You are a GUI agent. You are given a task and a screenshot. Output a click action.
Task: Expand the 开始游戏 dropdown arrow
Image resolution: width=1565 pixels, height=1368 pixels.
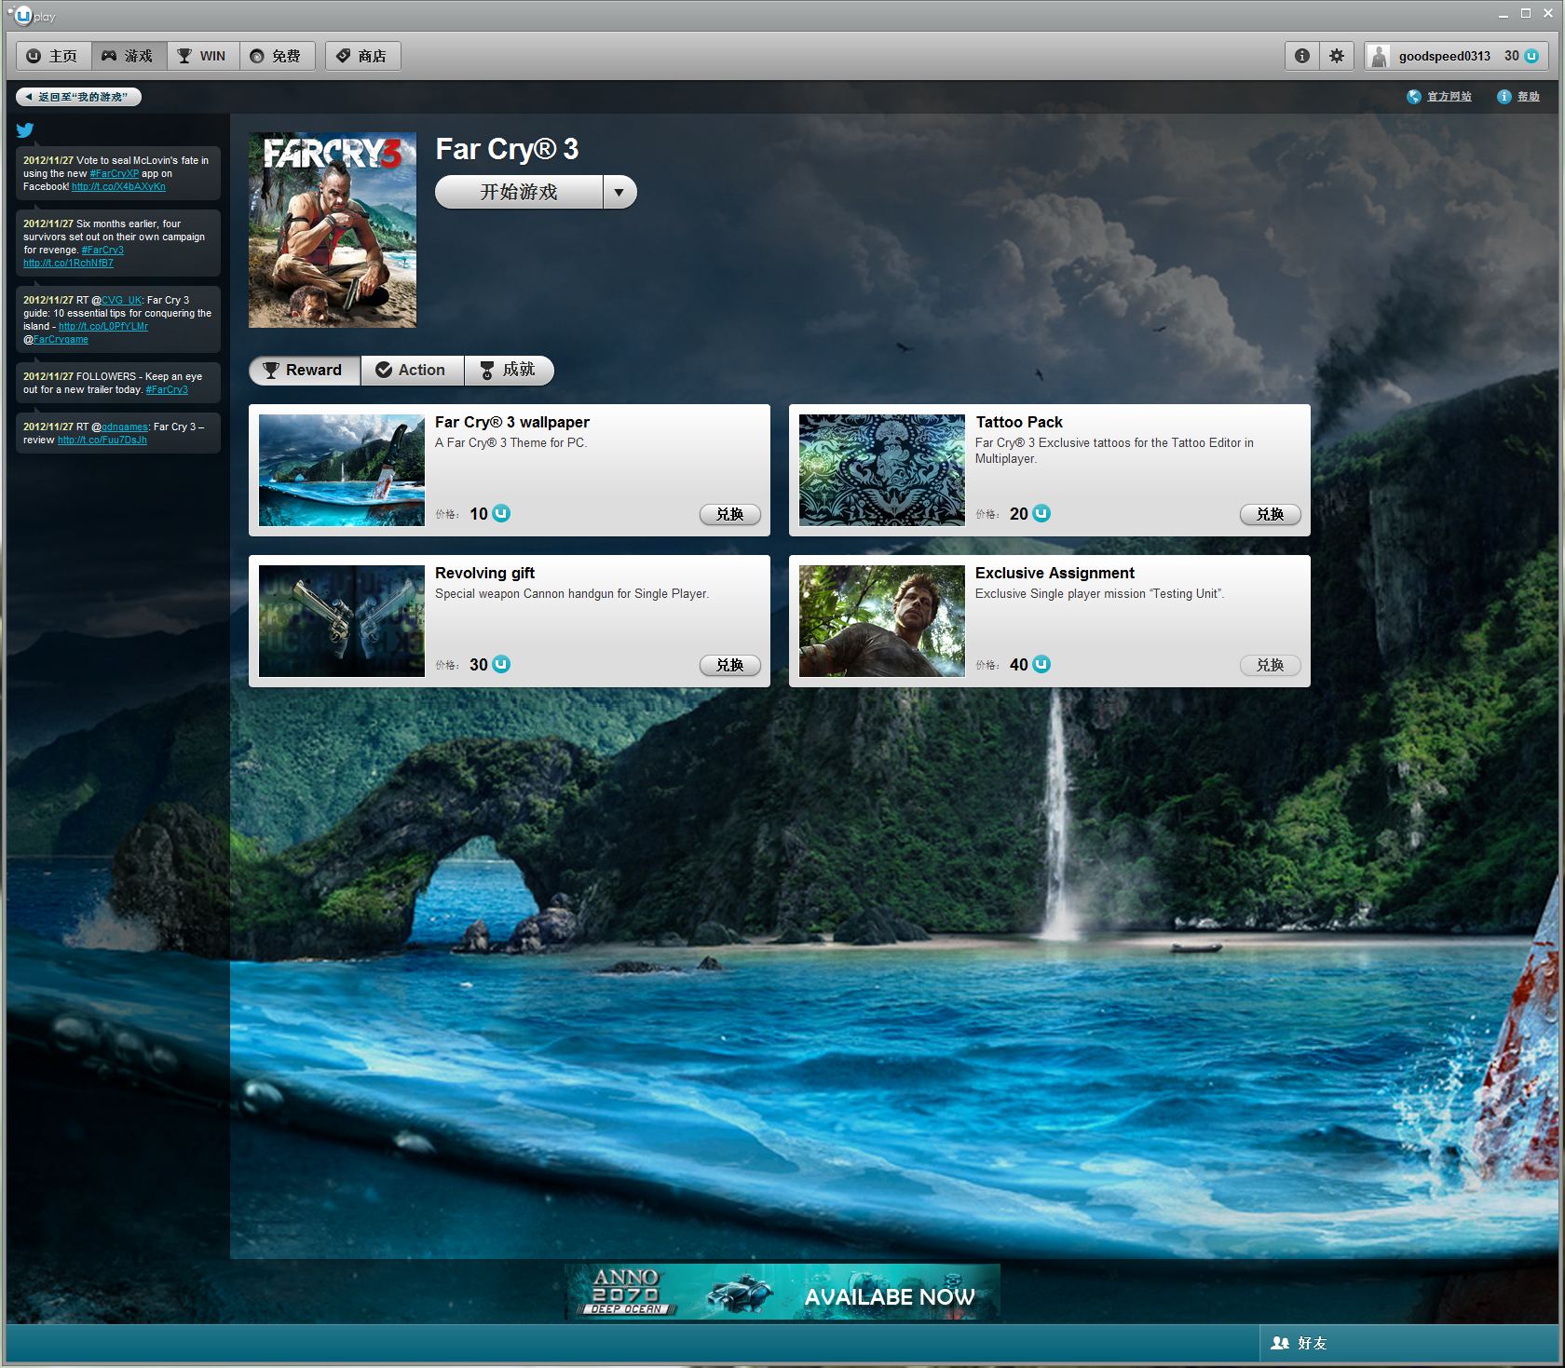click(x=619, y=192)
